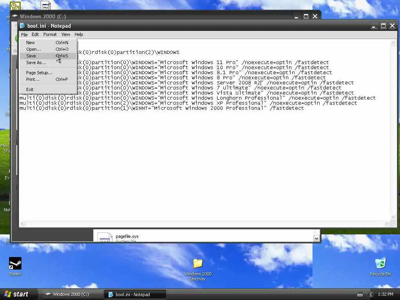Minimize the boot.ini Notepad window
400x300 pixels.
tap(373, 26)
